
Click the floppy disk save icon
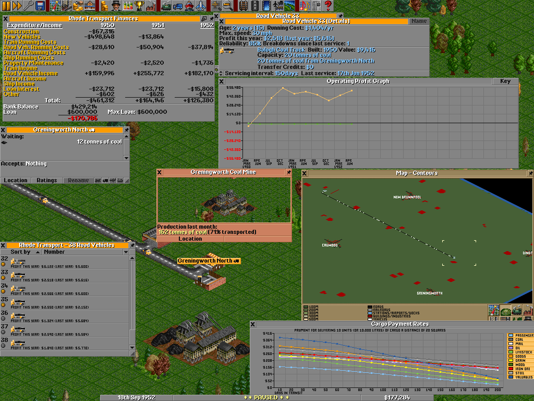(40, 5)
